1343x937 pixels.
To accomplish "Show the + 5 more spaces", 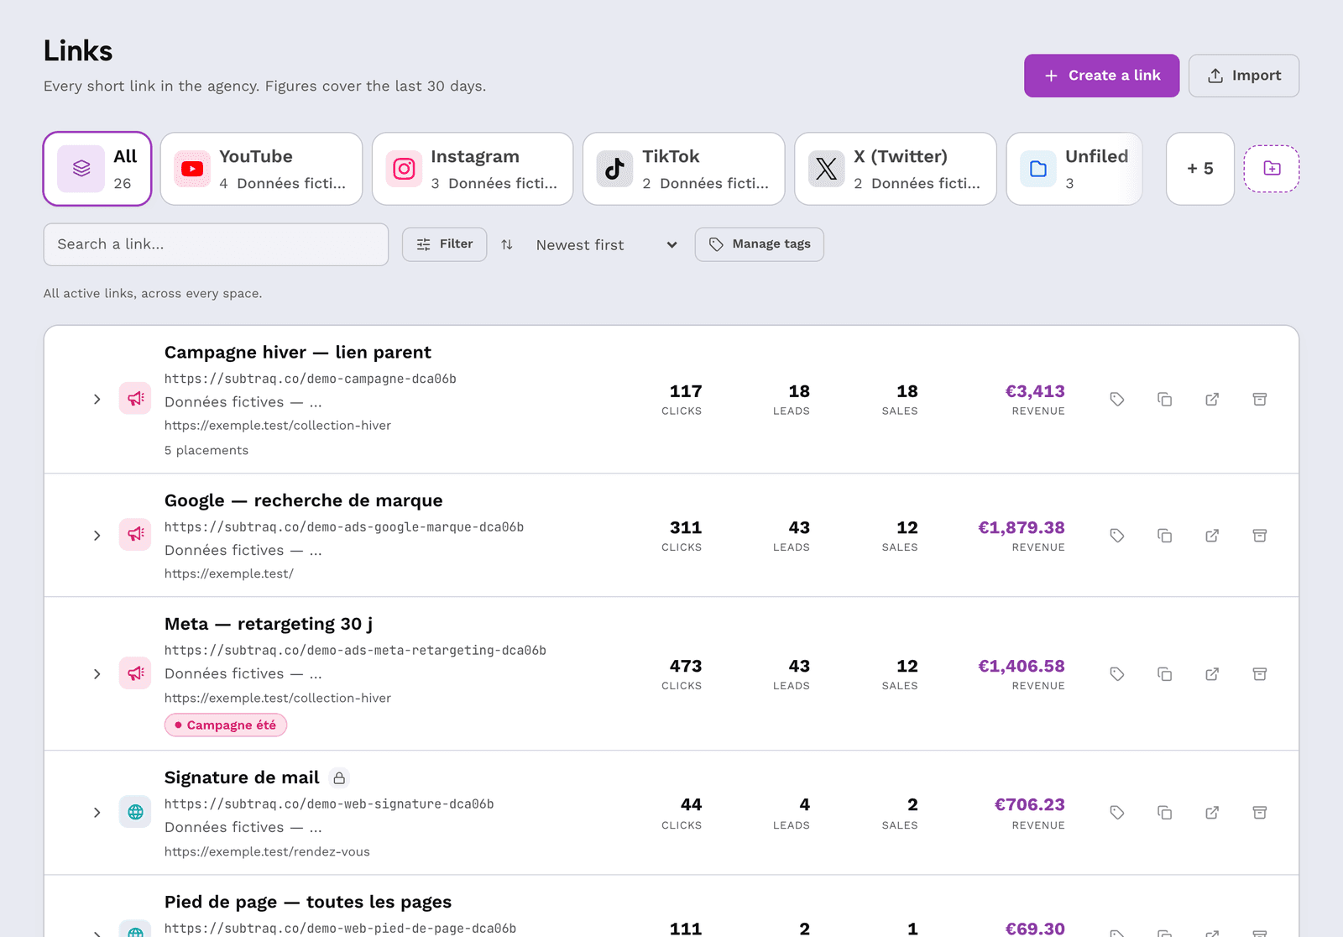I will 1200,169.
